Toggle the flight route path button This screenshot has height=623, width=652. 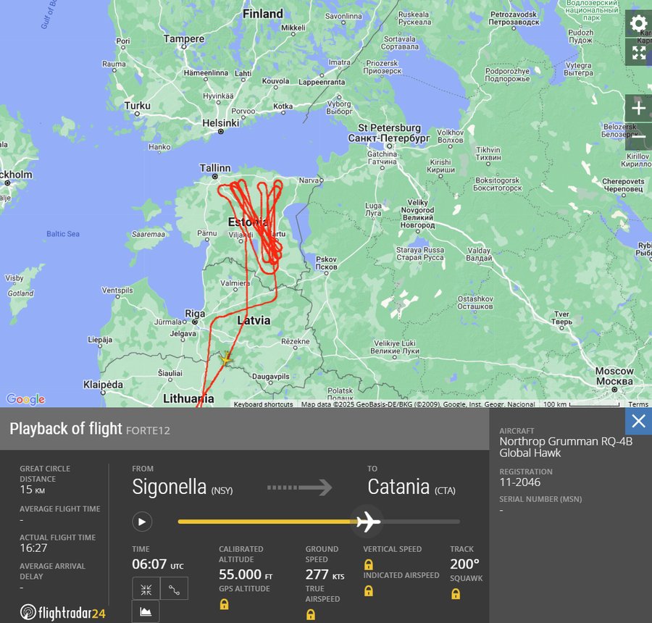click(174, 588)
